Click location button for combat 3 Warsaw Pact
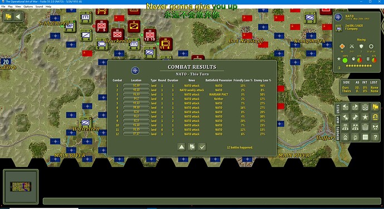Image resolution: width=384 pixels, height=209 pixels. [136, 94]
